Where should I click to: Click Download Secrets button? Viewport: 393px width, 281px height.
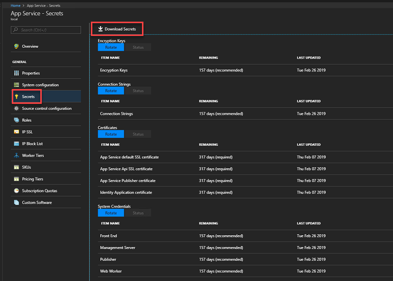pyautogui.click(x=117, y=29)
